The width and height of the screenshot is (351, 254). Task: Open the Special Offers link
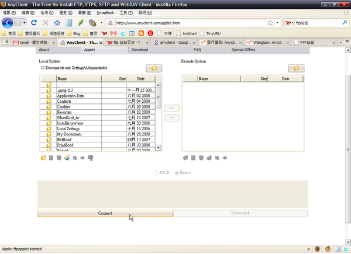coord(243,50)
